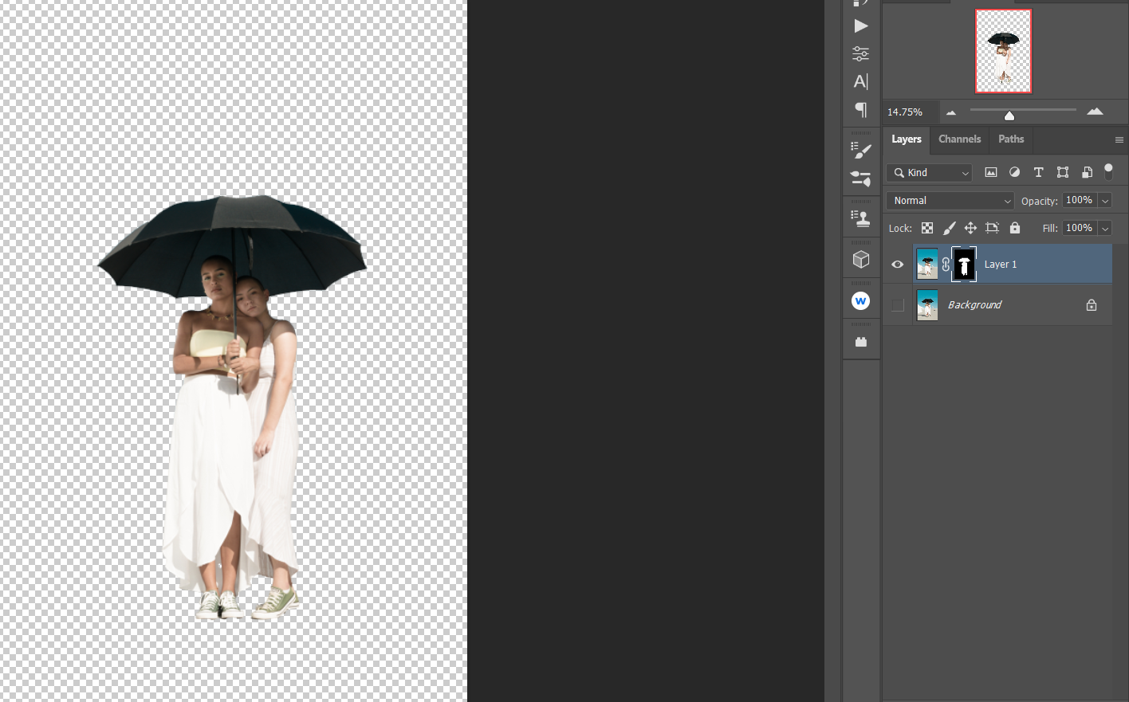
Task: Lock transparent pixels for Layer 1
Action: pyautogui.click(x=927, y=228)
